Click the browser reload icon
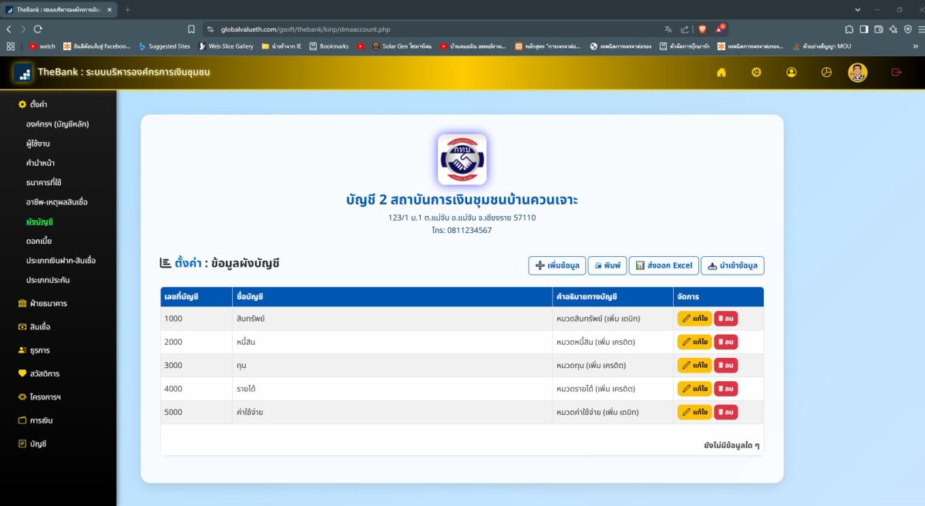This screenshot has width=925, height=506. (39, 29)
